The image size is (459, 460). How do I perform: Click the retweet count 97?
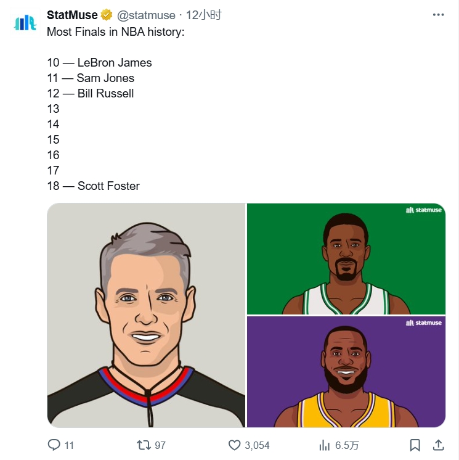(x=160, y=445)
